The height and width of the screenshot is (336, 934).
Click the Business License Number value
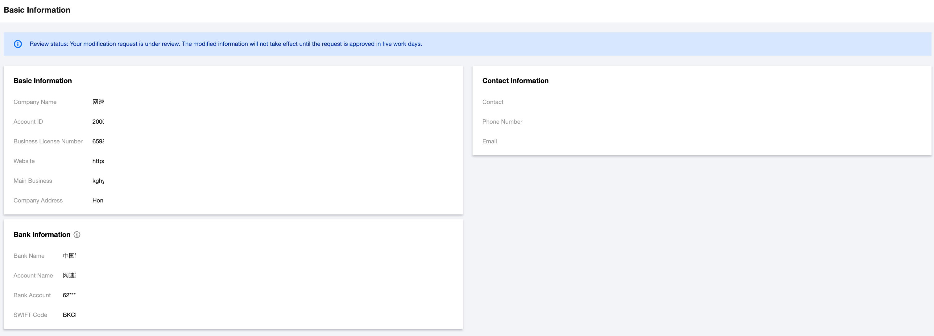[98, 142]
